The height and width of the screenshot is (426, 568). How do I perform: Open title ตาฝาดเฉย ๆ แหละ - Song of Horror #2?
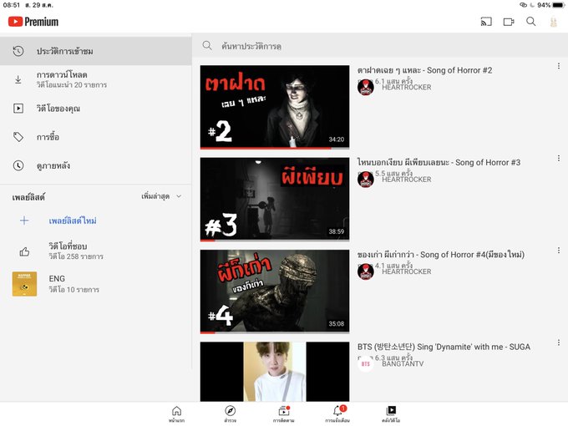coord(424,70)
